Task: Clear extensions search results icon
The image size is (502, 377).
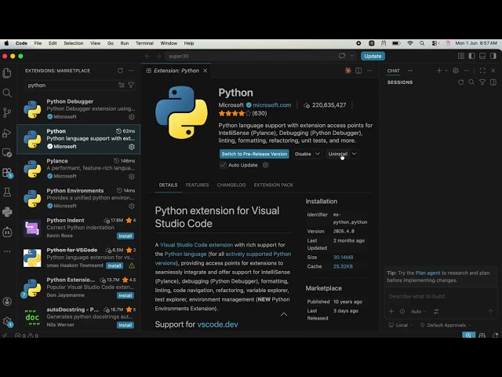Action: pos(122,85)
